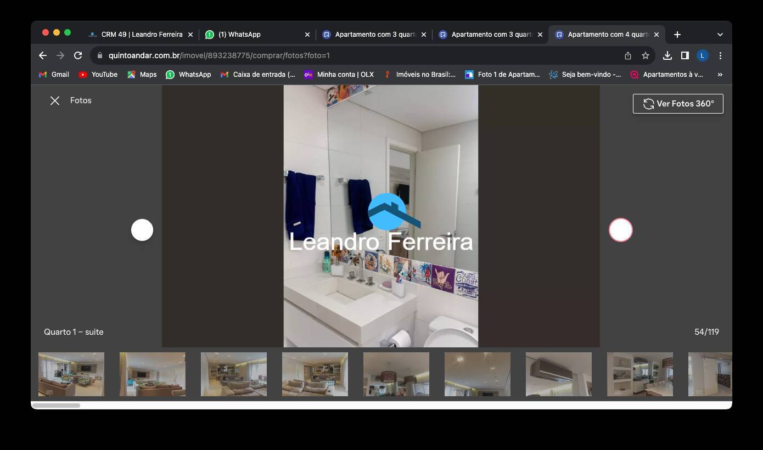Open the Caixa de entrada bookmark
This screenshot has height=450, width=763.
(x=257, y=75)
